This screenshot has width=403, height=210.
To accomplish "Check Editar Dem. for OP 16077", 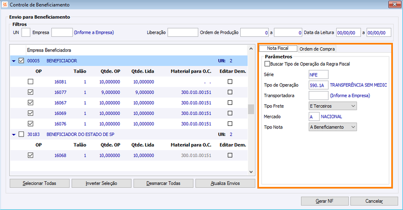I will point(230,92).
